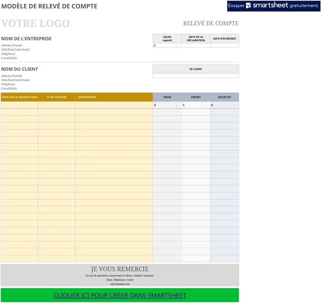Click the 'SOLDE reporté' header cell
Viewport: 322px width, 303px height.
(x=167, y=38)
